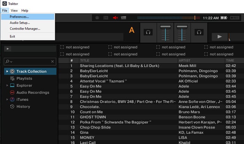Select track 'Attentat Vocal " Tazmani "'
Image resolution: width=244 pixels, height=144 pixels.
pyautogui.click(x=103, y=81)
